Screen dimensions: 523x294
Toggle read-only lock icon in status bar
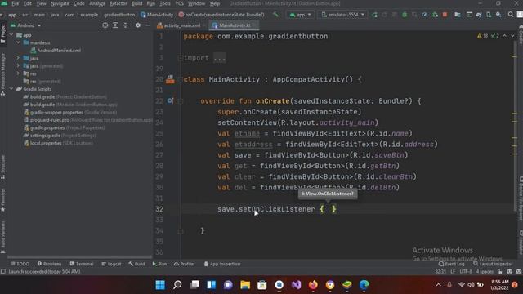pyautogui.click(x=500, y=272)
